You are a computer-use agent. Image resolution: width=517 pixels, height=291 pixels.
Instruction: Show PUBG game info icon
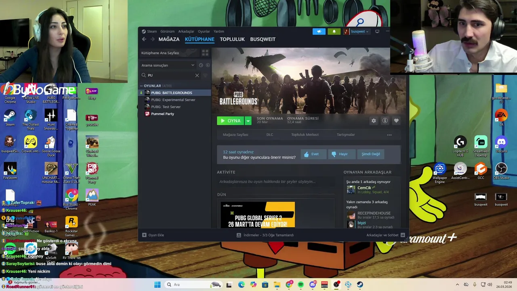pos(385,120)
